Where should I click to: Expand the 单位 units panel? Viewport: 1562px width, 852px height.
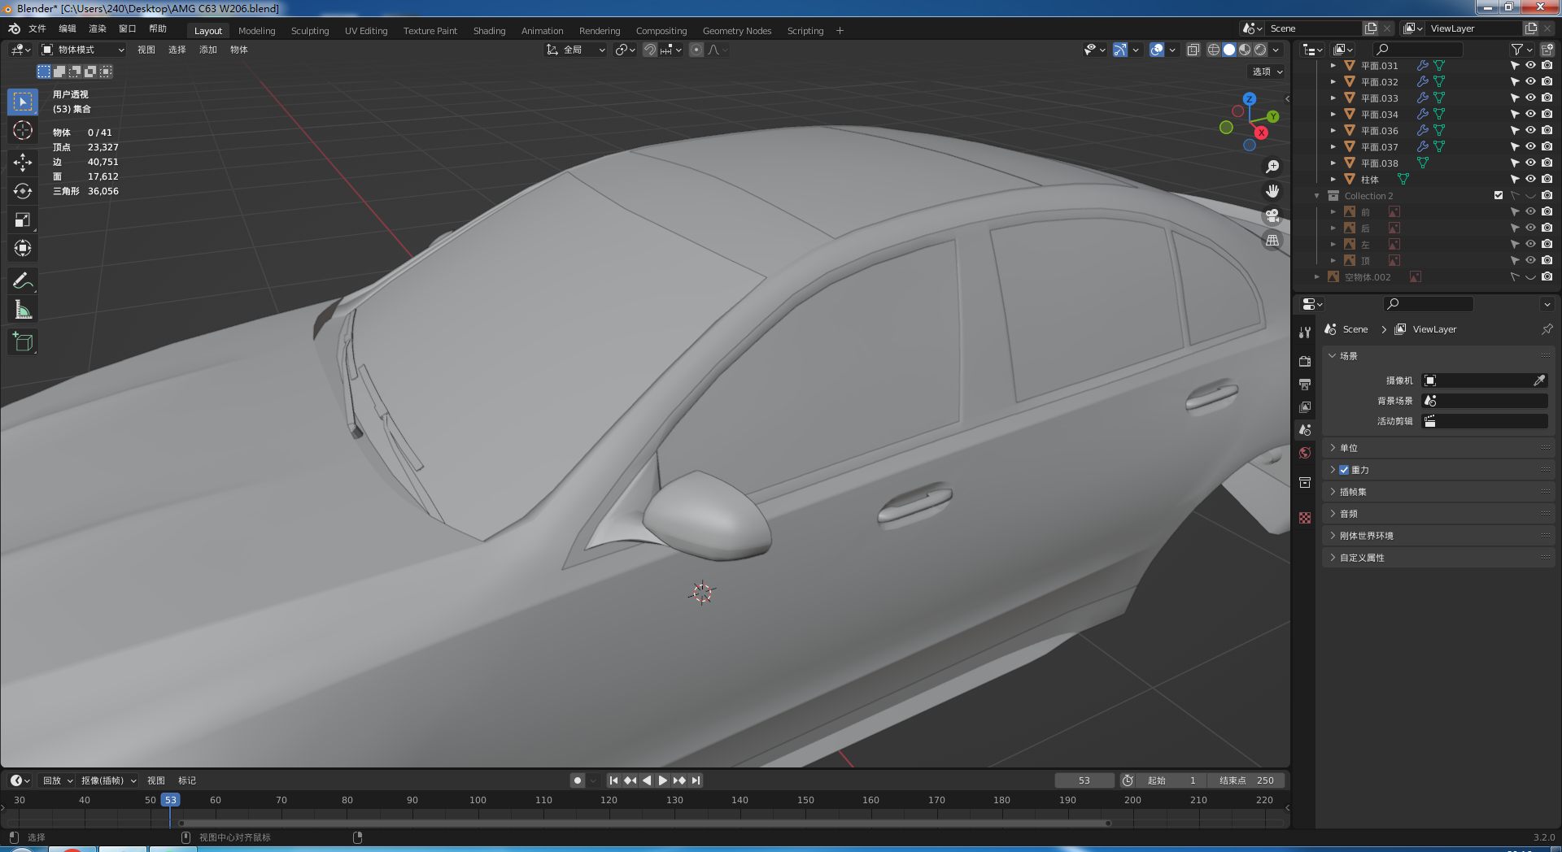tap(1349, 448)
